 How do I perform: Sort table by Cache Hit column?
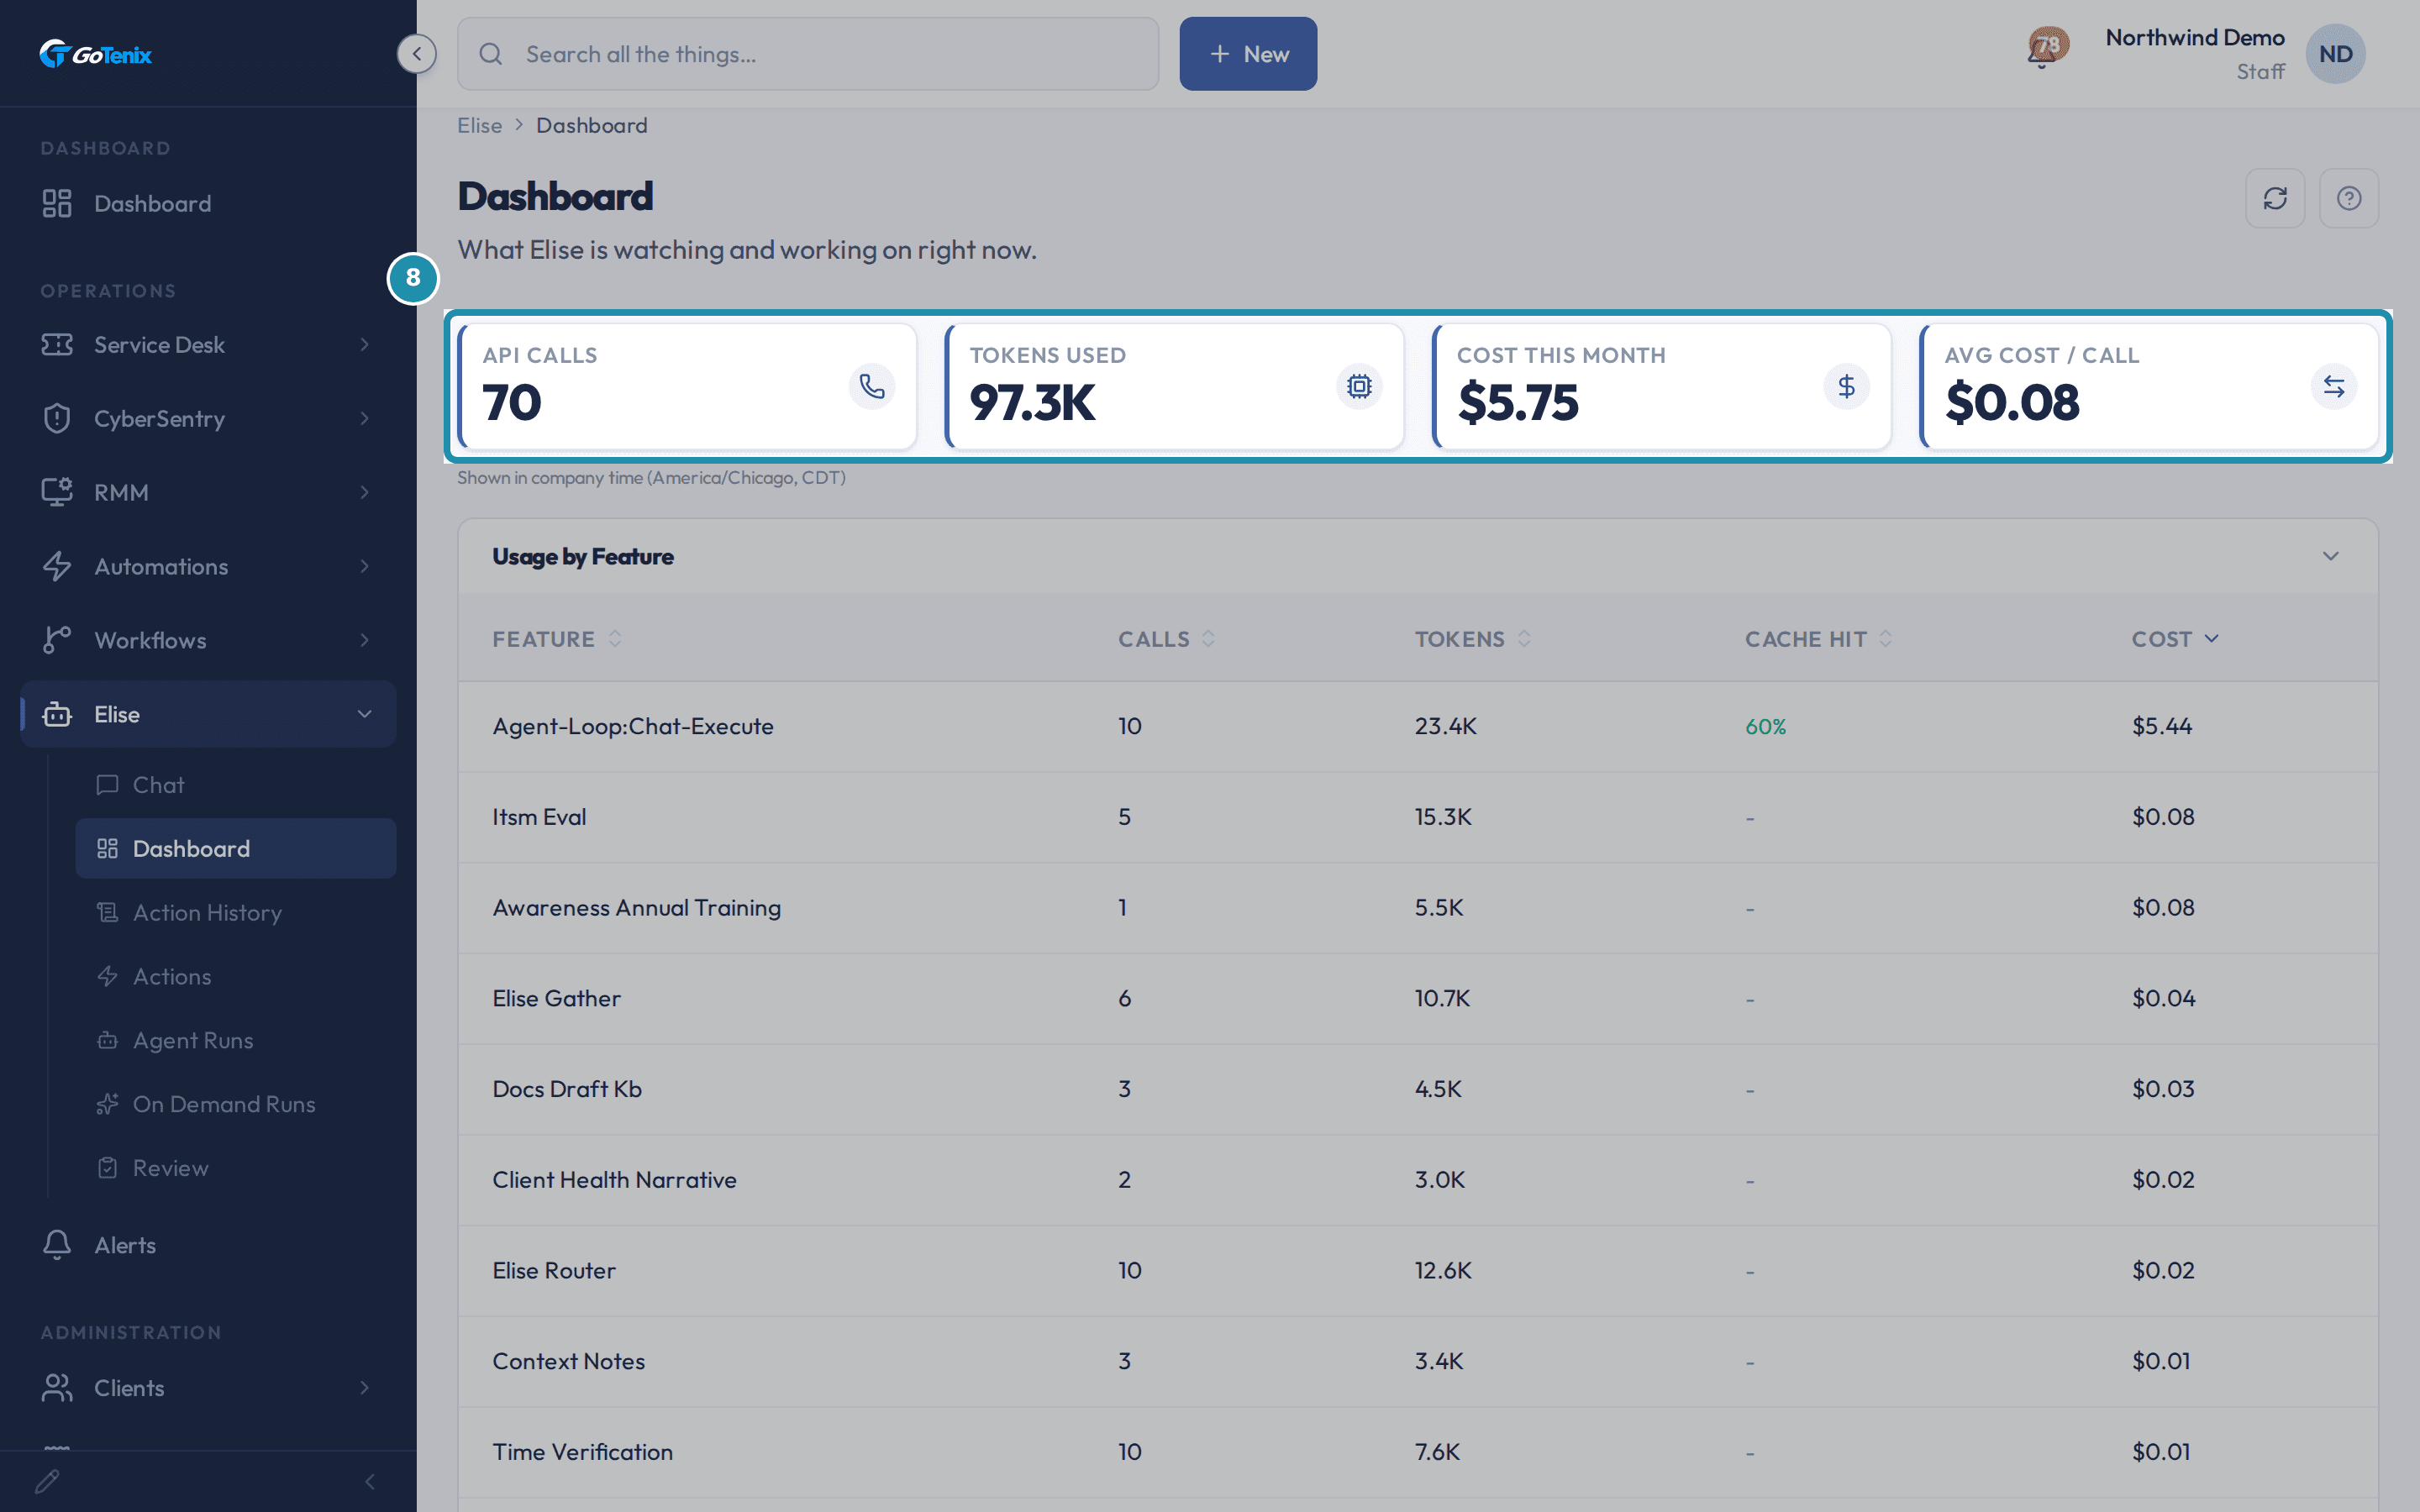click(x=1818, y=639)
